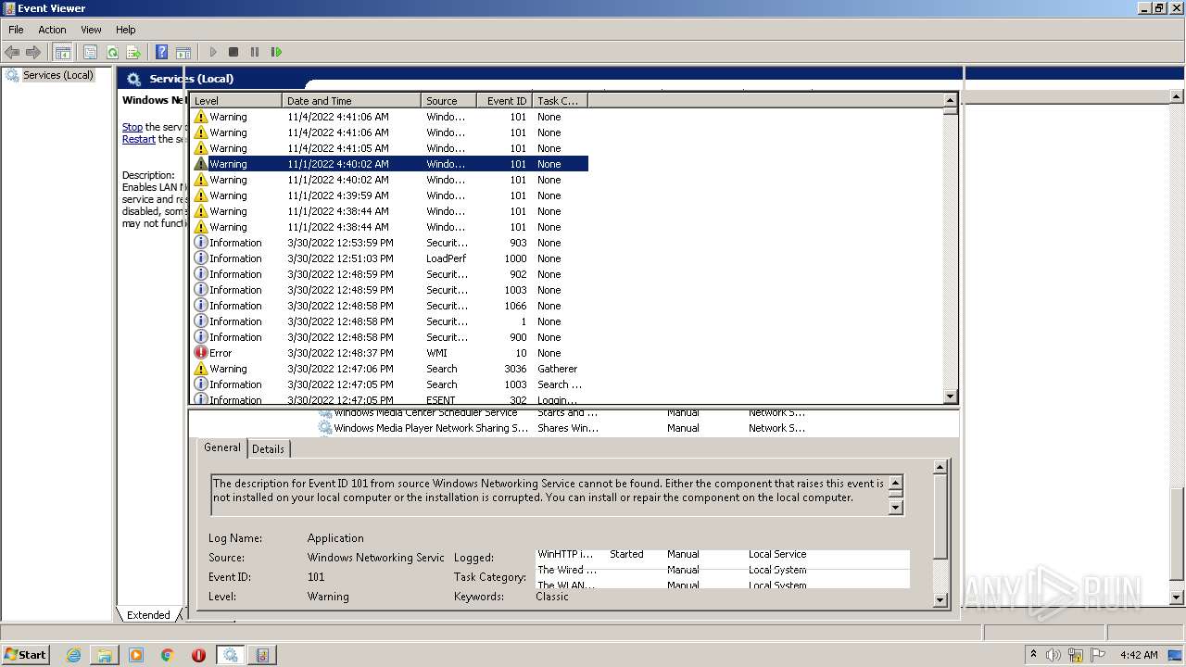Select Services (Local) in the console tree

tap(57, 75)
